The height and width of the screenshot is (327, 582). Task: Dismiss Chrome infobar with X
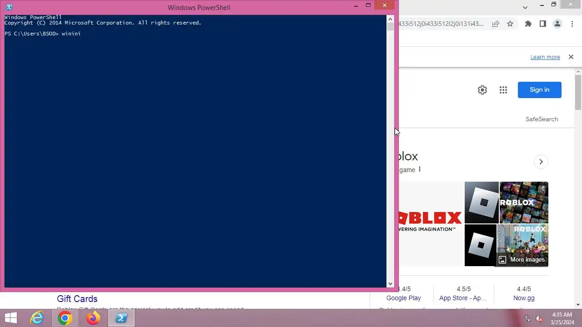[571, 57]
